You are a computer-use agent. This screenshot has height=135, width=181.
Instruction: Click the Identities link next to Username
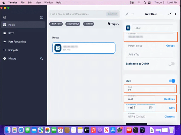pyautogui.click(x=169, y=99)
